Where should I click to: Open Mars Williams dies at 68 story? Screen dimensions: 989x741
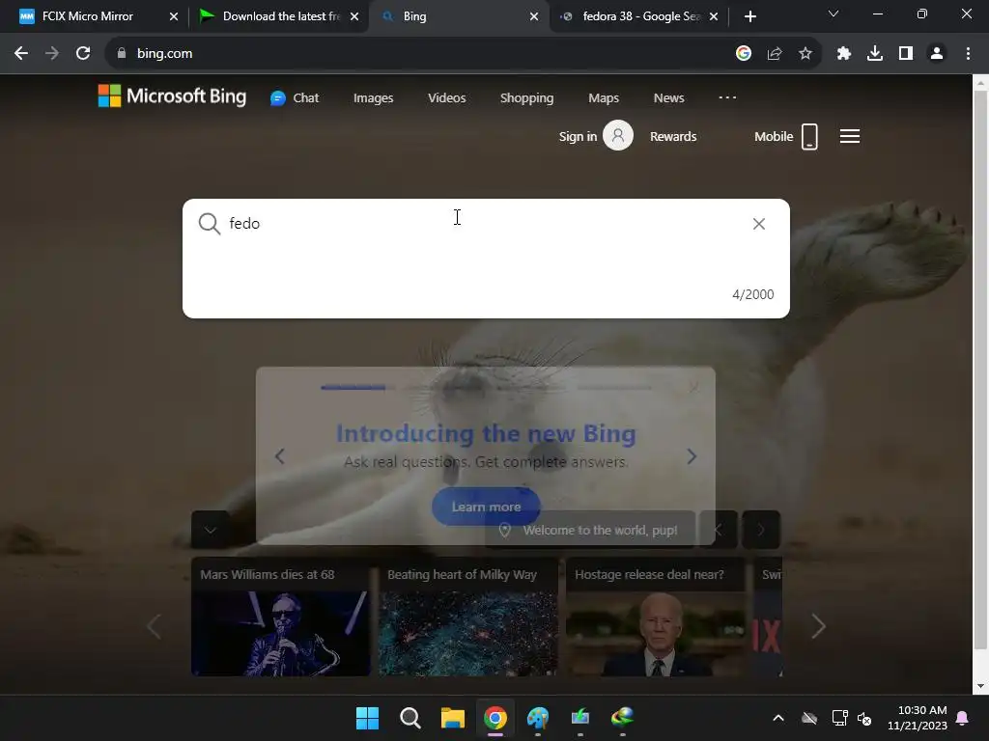click(281, 617)
